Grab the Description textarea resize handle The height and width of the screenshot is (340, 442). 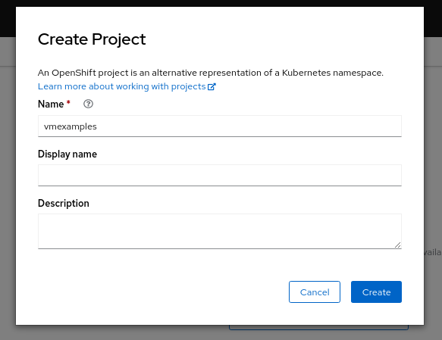[397, 245]
